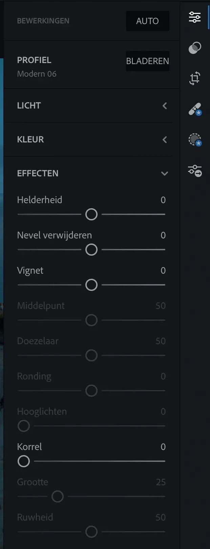Open the Edit adjustments sliders panel icon
This screenshot has height=549, width=210.
[195, 17]
